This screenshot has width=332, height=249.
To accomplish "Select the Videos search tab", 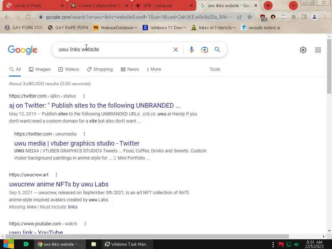I will tap(69, 69).
